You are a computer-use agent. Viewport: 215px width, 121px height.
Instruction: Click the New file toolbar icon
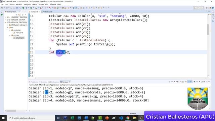[x=2, y=8]
